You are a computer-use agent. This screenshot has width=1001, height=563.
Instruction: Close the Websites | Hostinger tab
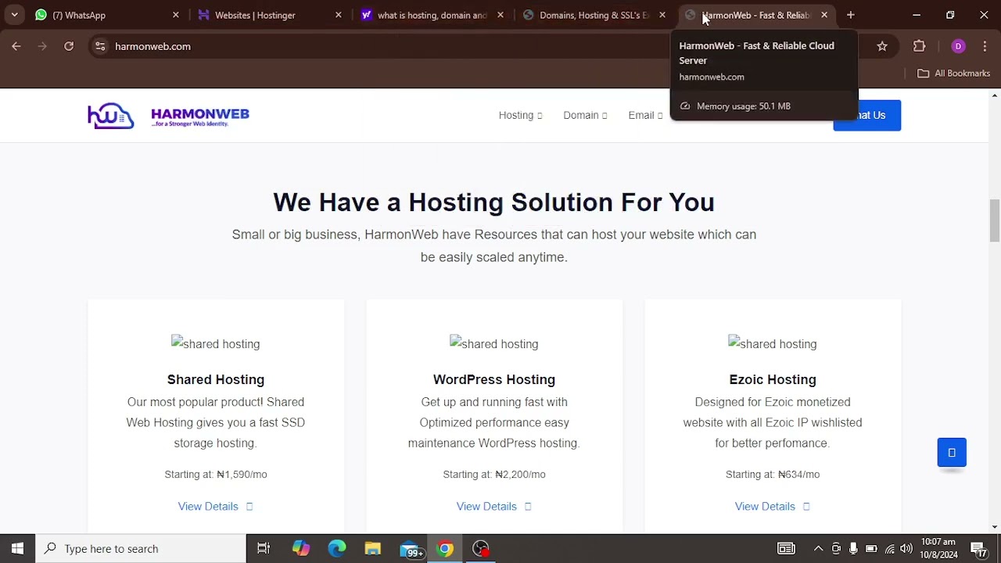click(x=338, y=15)
